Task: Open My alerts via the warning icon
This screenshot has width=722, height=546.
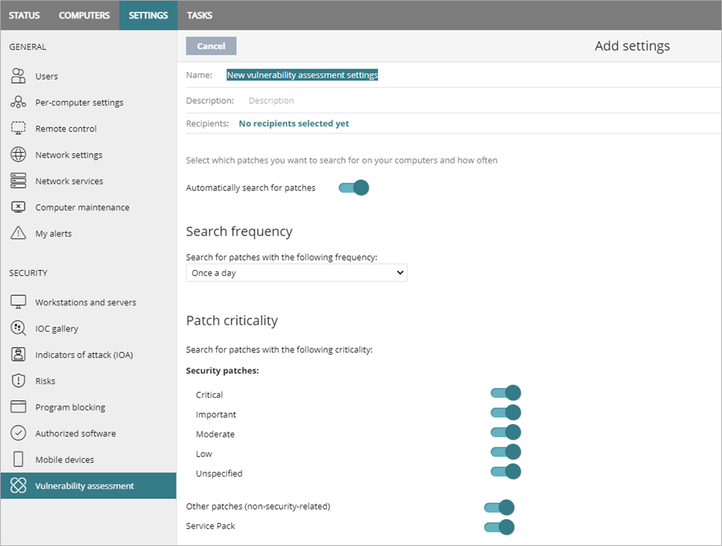Action: click(17, 233)
